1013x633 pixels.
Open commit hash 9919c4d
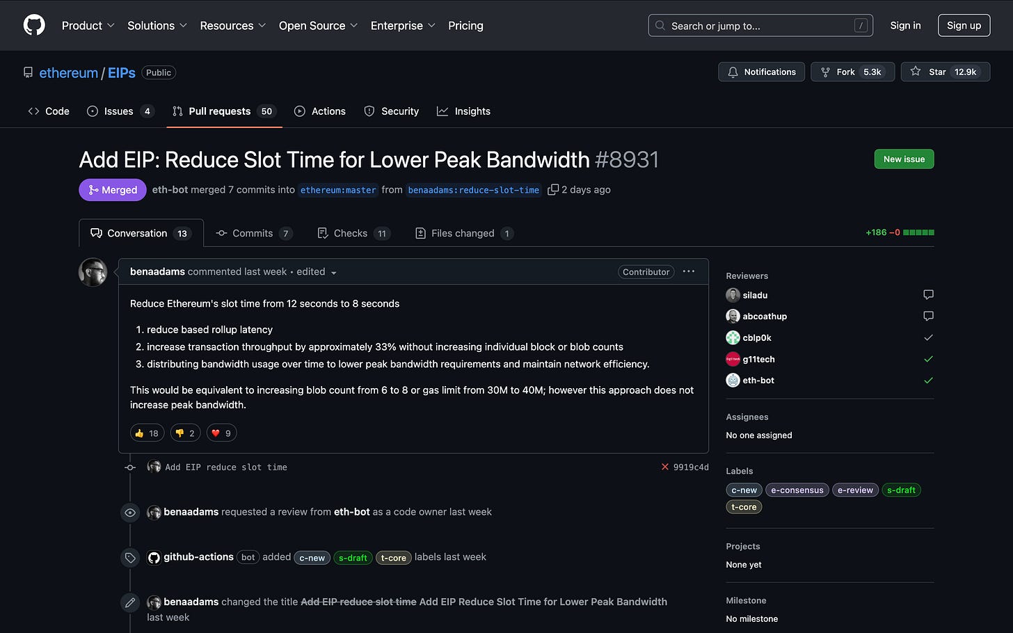pos(691,467)
